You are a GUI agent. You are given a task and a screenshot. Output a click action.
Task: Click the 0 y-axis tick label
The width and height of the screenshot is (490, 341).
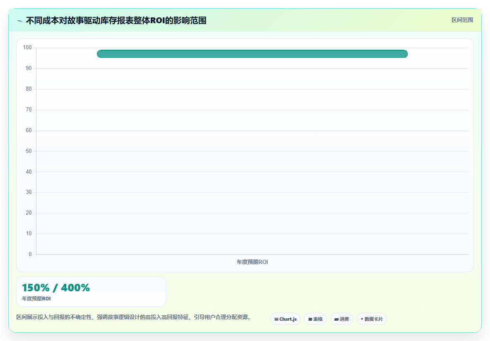click(x=30, y=254)
